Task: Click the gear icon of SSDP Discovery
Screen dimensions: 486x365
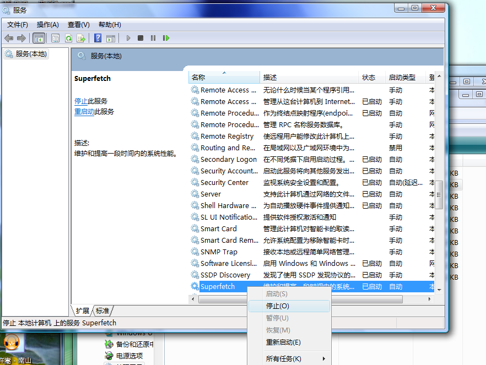Action: (x=195, y=275)
